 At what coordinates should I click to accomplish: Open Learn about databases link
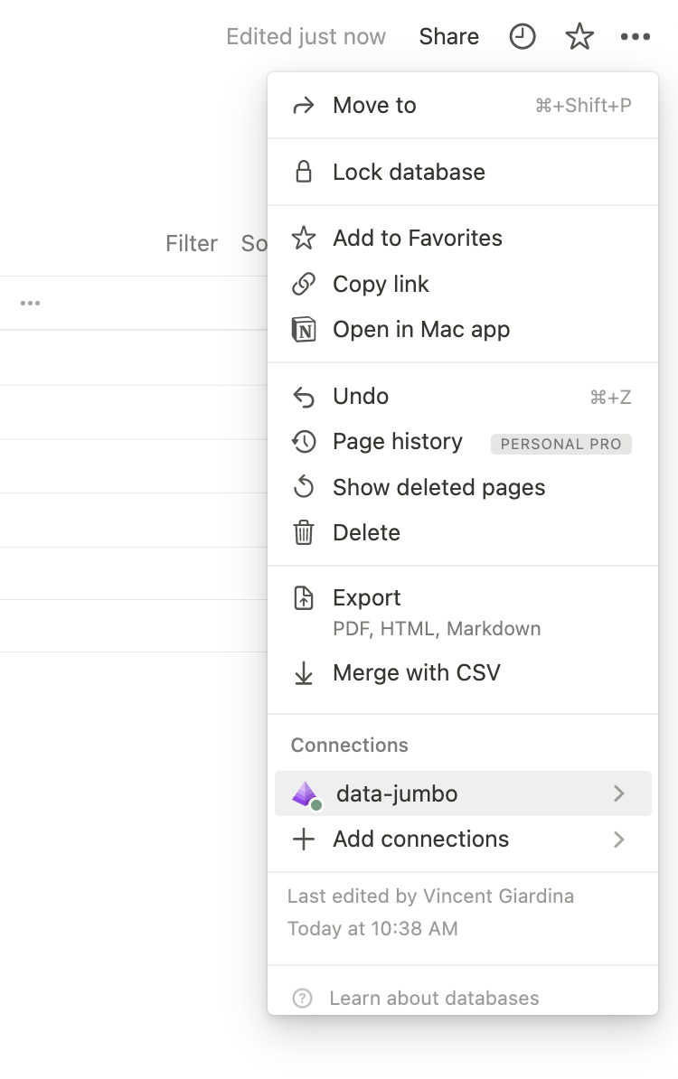click(x=434, y=999)
